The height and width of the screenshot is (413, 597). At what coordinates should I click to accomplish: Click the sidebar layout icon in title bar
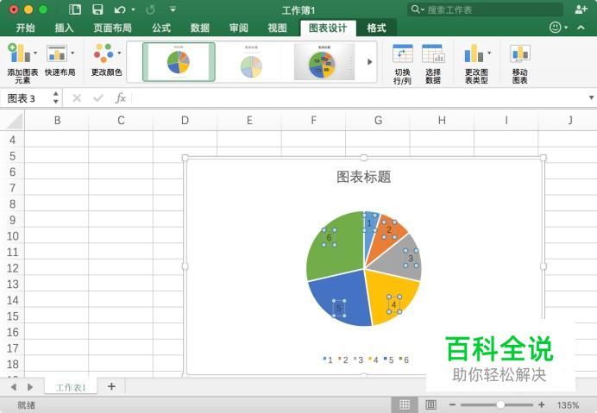click(75, 9)
